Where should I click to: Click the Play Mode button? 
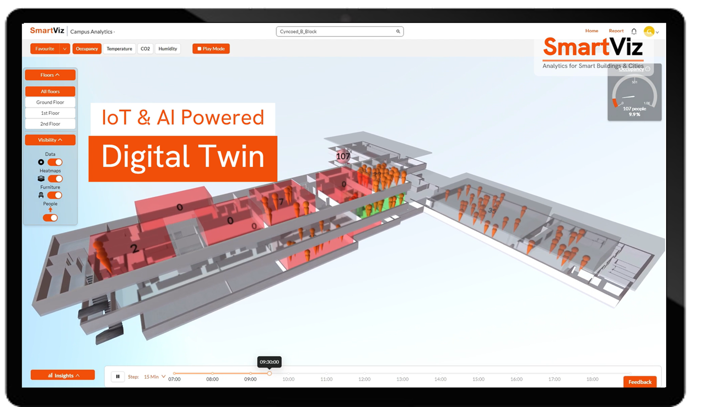point(211,49)
